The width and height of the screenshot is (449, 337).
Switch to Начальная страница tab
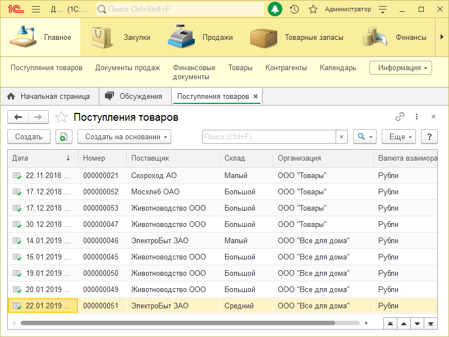click(x=49, y=96)
